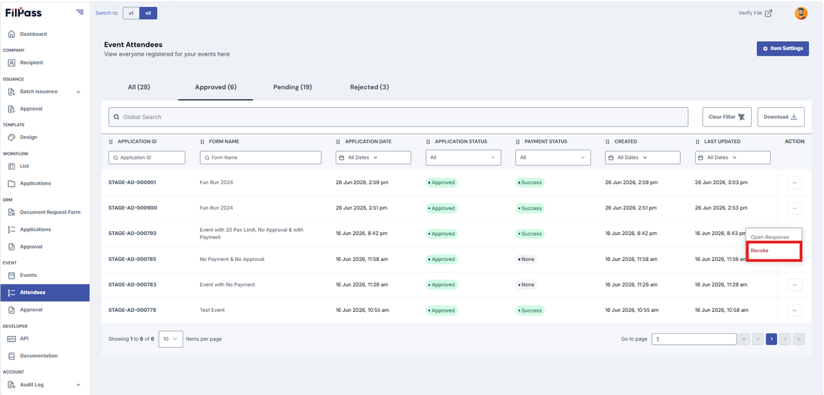
Task: Open the Payment Status filter dropdown
Action: 553,157
